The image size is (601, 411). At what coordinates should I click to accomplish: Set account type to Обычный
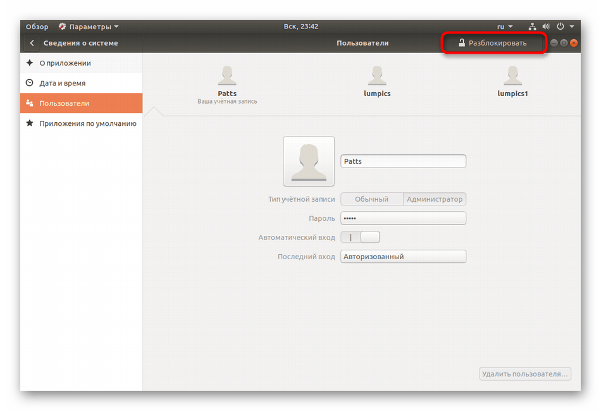point(372,199)
